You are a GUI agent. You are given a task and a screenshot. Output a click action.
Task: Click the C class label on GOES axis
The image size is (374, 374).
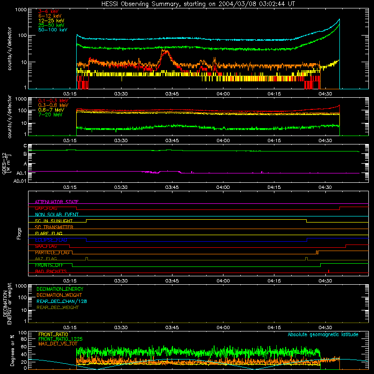click(25, 146)
